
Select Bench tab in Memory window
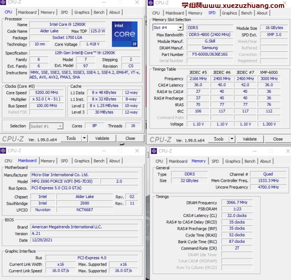click(250, 161)
